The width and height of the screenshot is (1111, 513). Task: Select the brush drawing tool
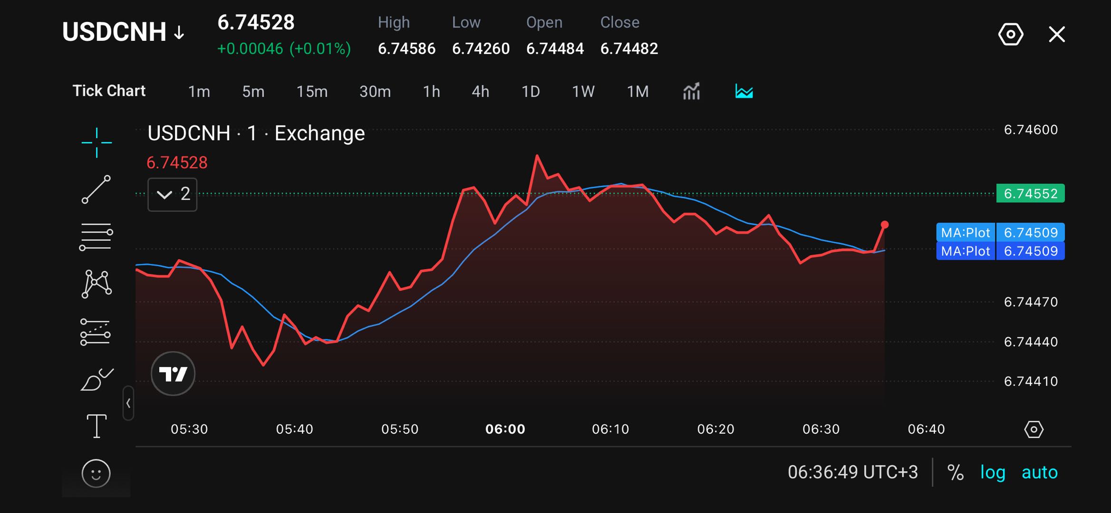pyautogui.click(x=97, y=379)
